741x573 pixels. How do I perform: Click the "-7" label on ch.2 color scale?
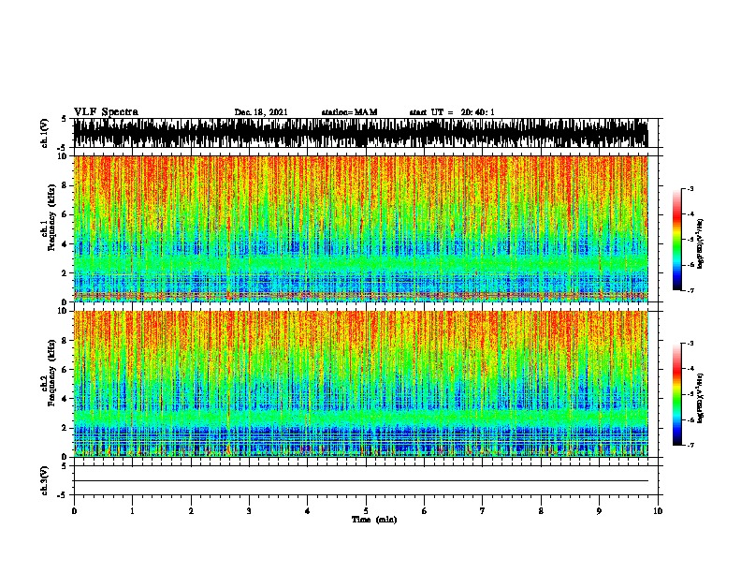[690, 445]
